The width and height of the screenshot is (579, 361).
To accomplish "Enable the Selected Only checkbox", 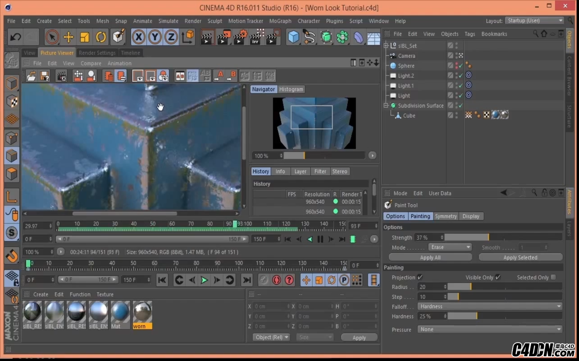I will (553, 277).
